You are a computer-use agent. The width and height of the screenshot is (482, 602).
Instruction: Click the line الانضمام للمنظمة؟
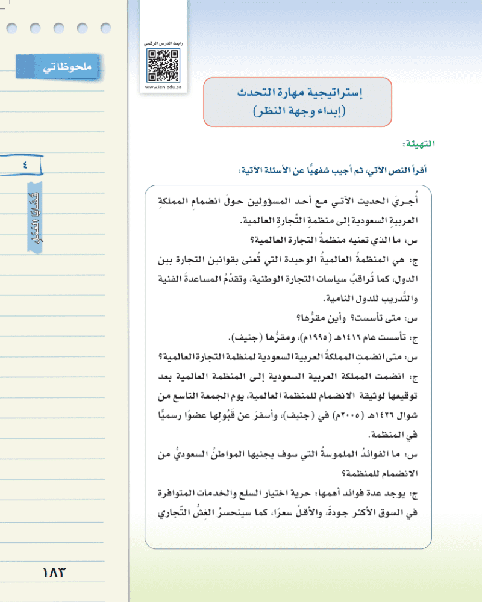[x=380, y=474]
